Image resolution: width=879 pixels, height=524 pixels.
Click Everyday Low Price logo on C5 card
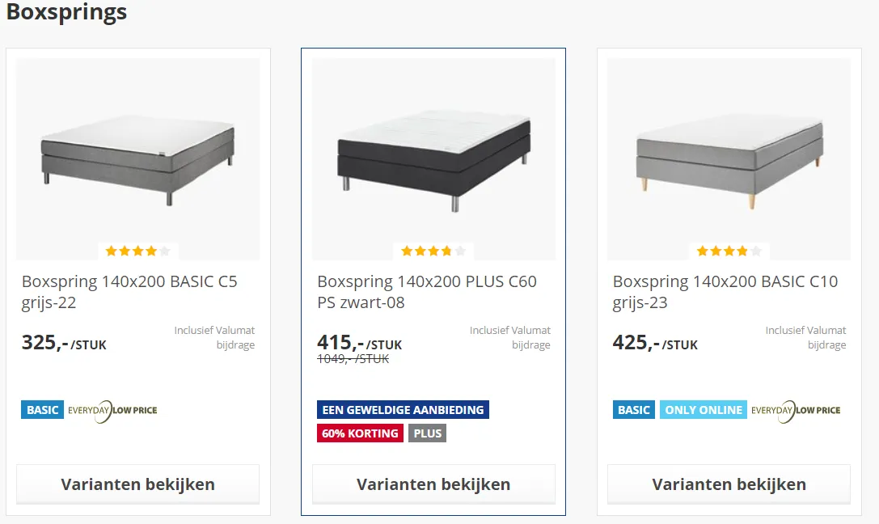[112, 411]
